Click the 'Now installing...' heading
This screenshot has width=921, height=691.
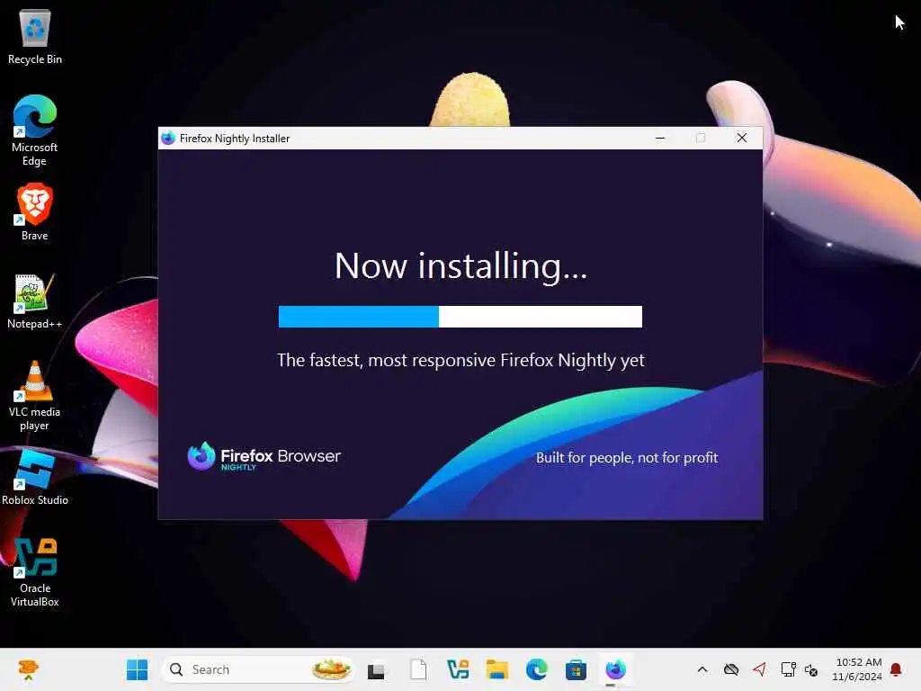click(460, 266)
